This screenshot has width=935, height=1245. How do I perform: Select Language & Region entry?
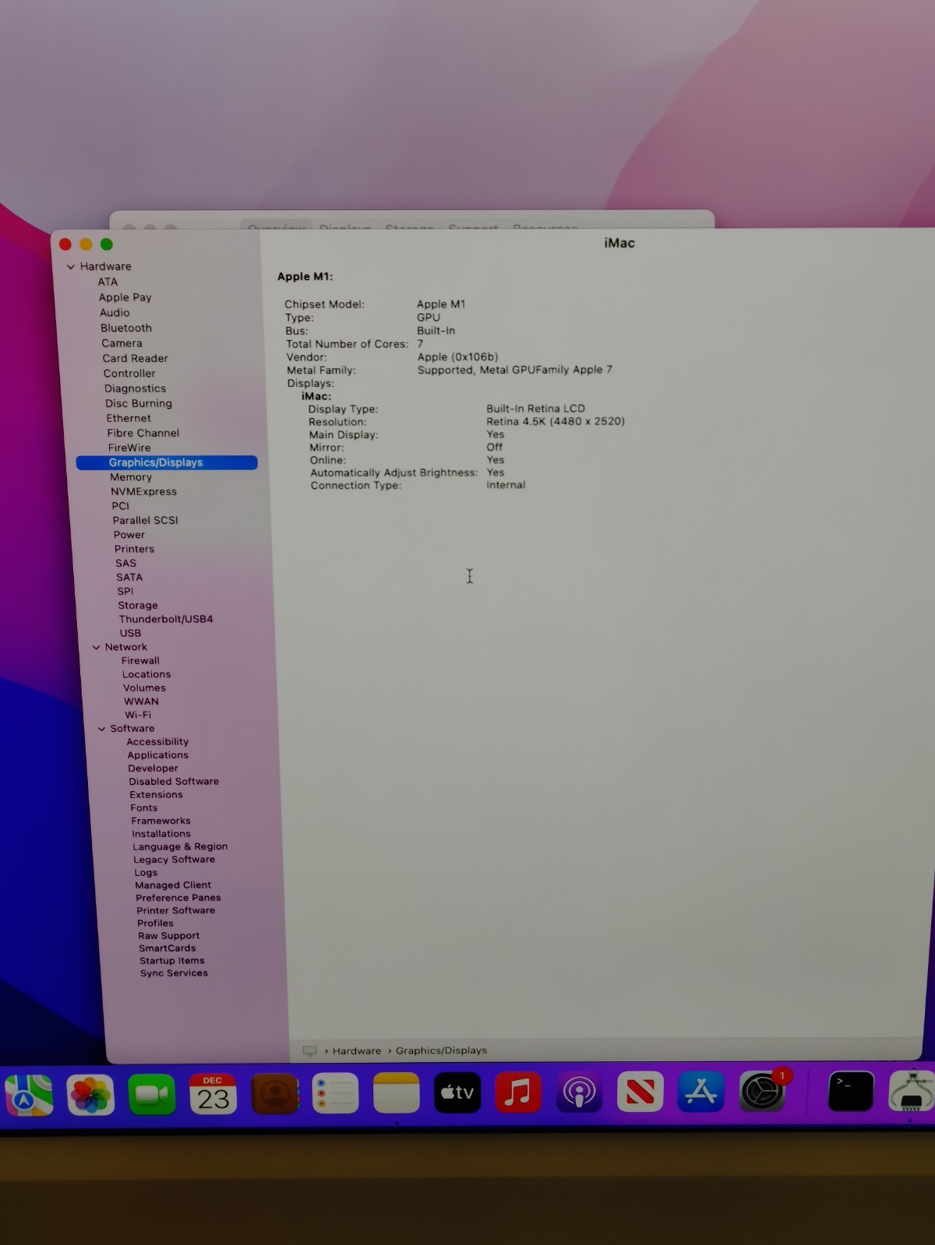pyautogui.click(x=180, y=846)
